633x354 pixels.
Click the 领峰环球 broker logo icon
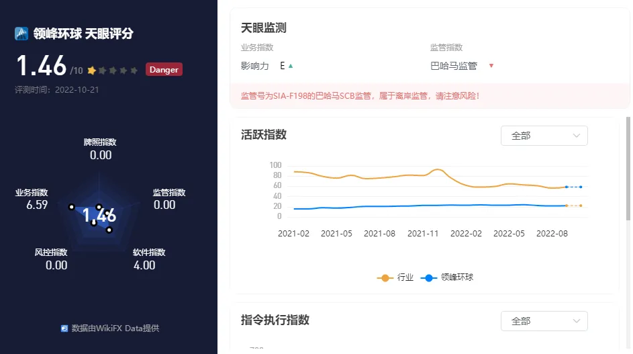click(x=21, y=34)
